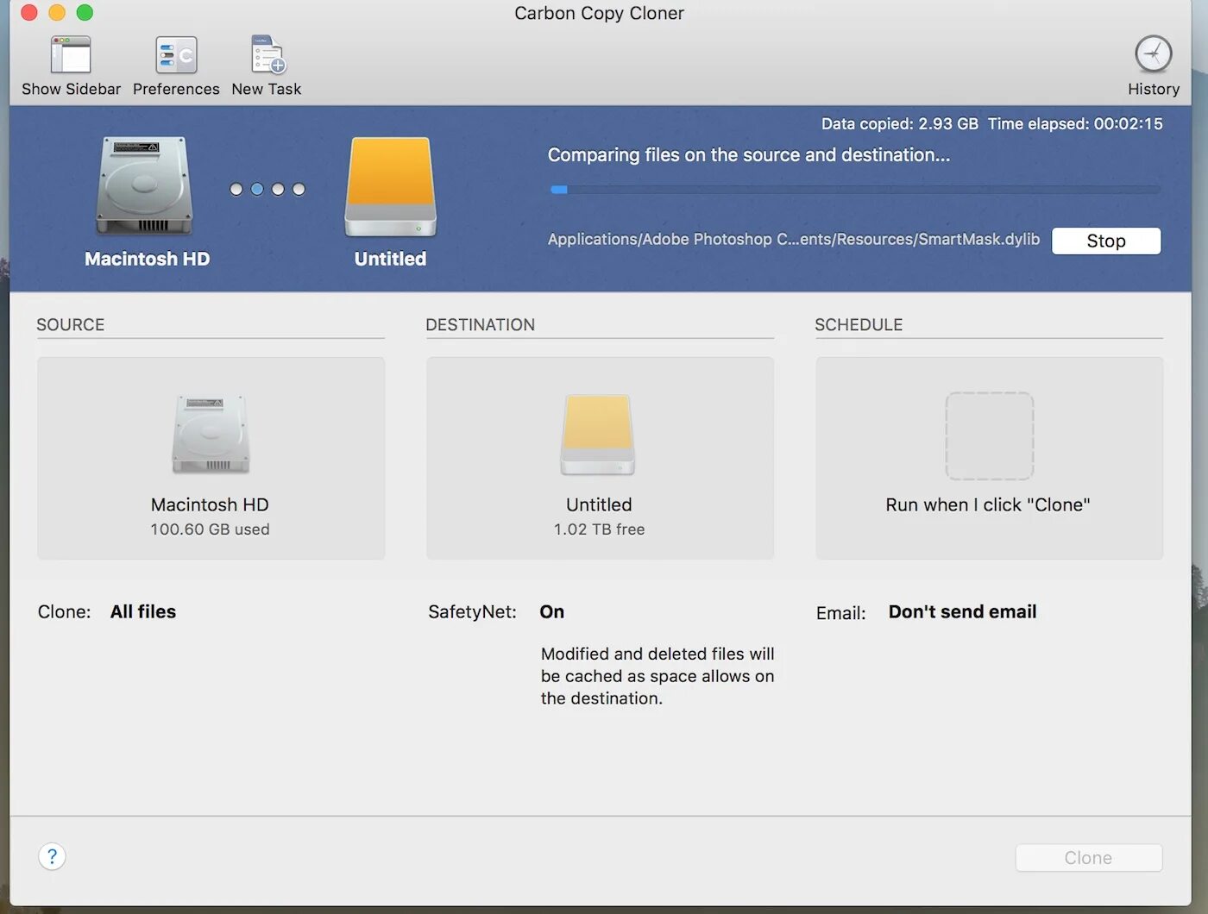Viewport: 1208px width, 914px height.
Task: Change the 'Don't send email' option
Action: pos(962,611)
